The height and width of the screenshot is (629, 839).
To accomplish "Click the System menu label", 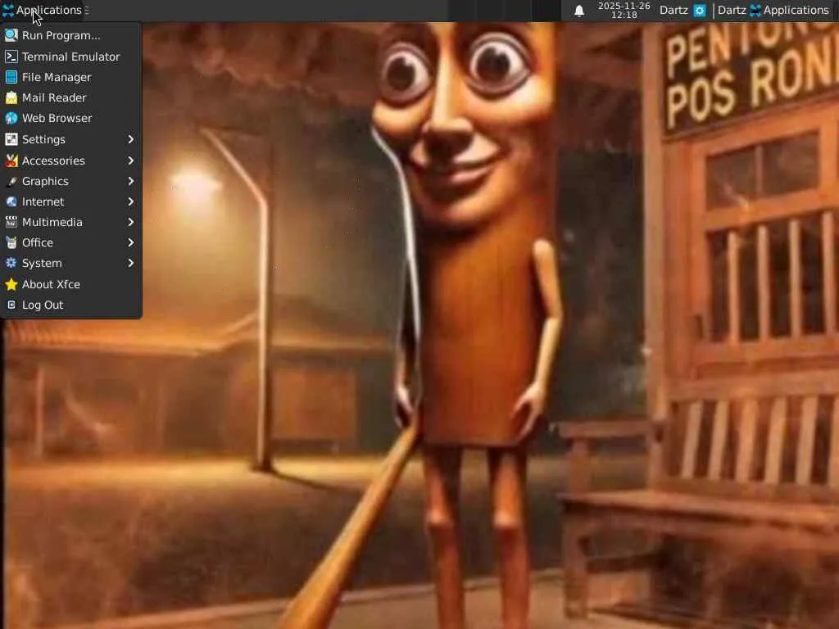I will pyautogui.click(x=42, y=263).
